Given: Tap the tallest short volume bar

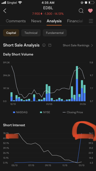Looking at the screenshot, I should point(77,84).
